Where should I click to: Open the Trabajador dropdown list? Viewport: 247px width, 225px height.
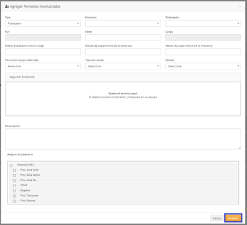[203, 23]
